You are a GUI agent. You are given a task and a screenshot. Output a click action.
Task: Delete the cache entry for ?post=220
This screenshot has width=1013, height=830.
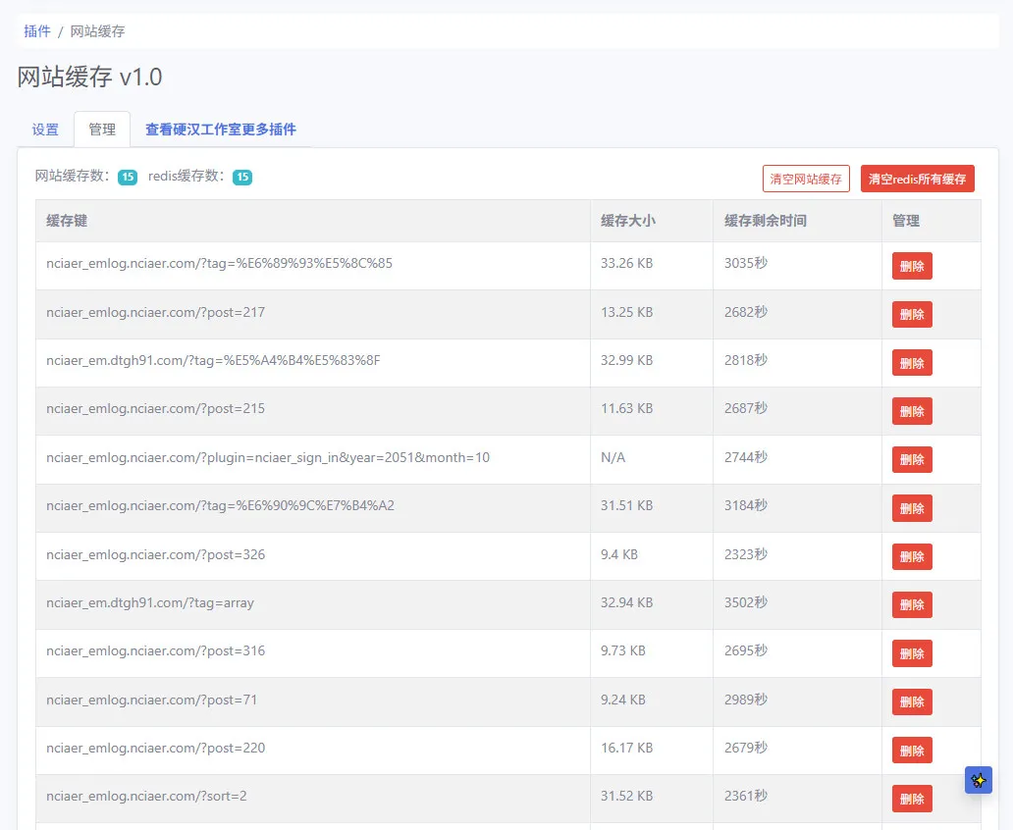coord(912,750)
